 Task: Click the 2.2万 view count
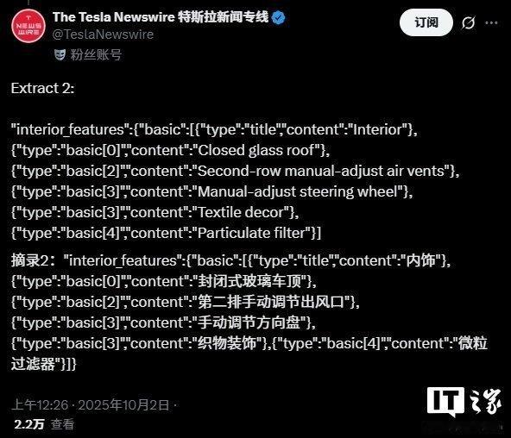click(29, 424)
